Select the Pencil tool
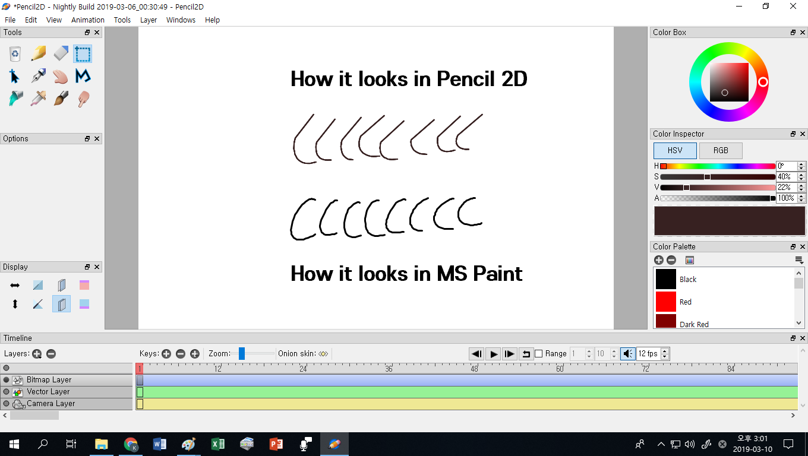 (x=38, y=54)
